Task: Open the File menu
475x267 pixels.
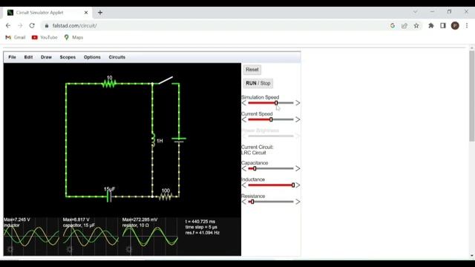Action: pyautogui.click(x=12, y=57)
